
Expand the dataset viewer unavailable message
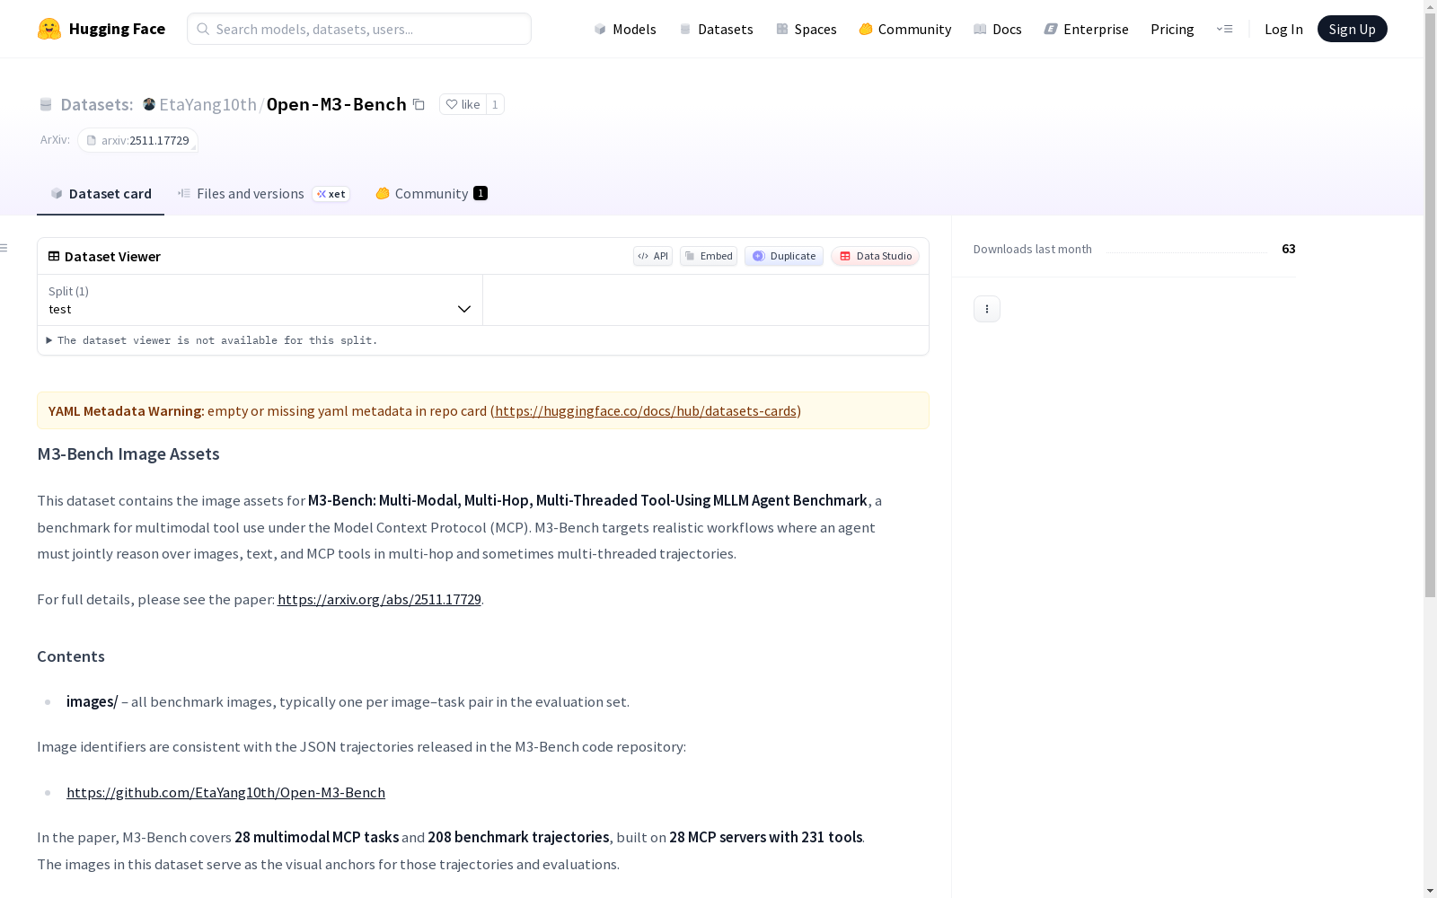tap(212, 340)
